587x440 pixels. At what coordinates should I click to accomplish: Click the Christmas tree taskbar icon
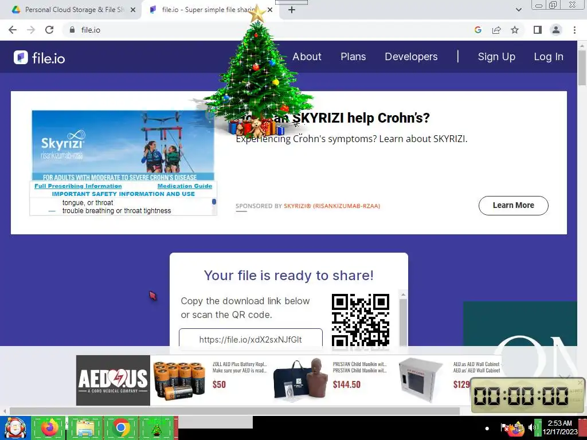click(x=156, y=428)
